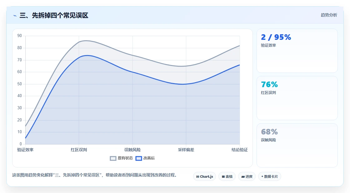350x193 pixels.
Task: Click the y-axis value 0
Action: tap(21, 144)
